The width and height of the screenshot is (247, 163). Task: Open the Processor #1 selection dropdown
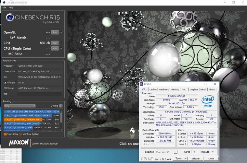pyautogui.click(x=167, y=152)
